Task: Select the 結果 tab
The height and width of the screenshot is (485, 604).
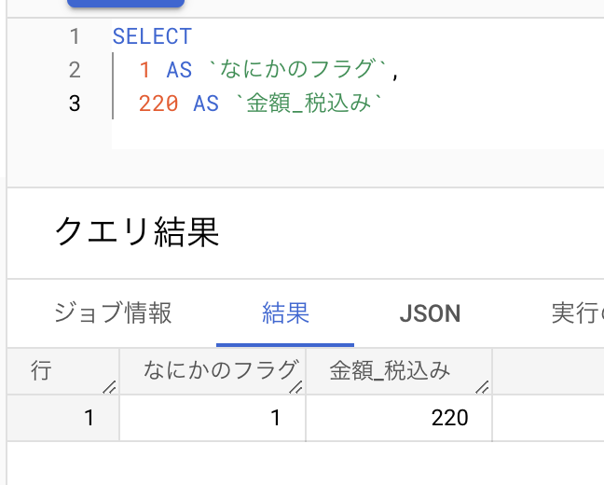Action: pyautogui.click(x=285, y=312)
